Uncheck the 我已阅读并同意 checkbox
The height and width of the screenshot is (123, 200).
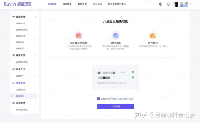[x=98, y=99]
